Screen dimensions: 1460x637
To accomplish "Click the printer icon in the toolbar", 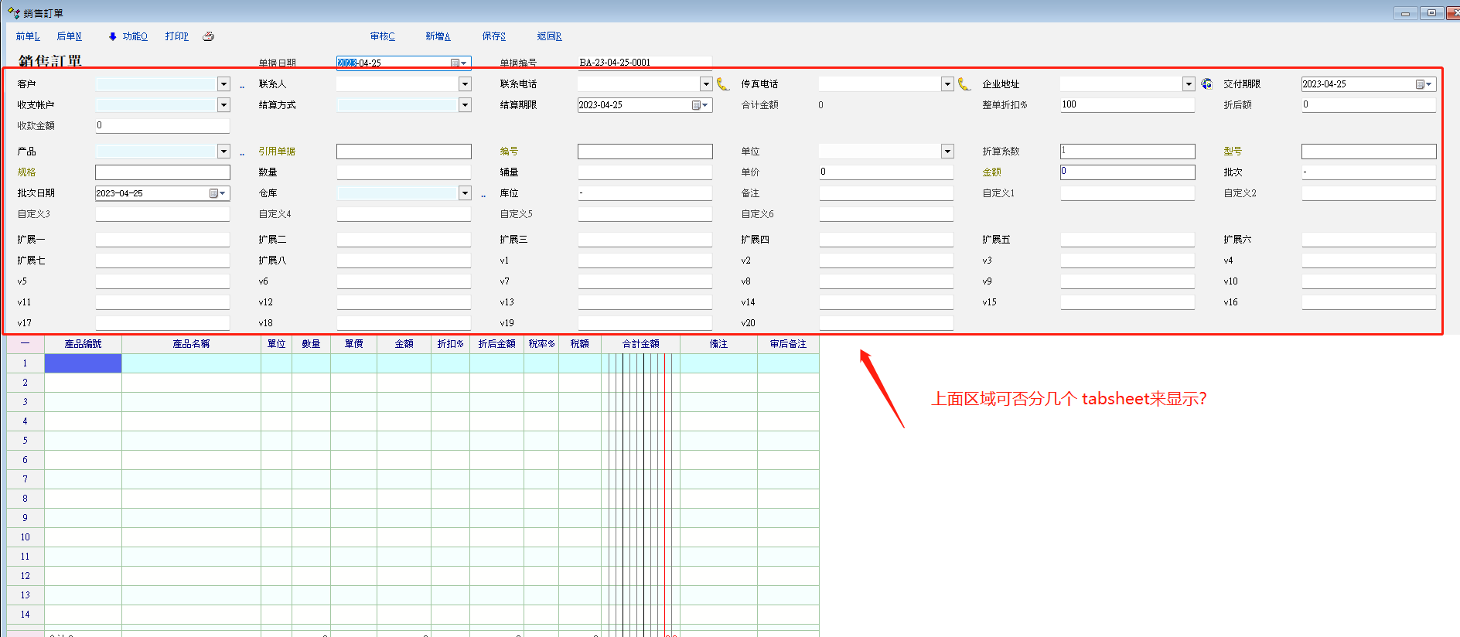I will [208, 36].
